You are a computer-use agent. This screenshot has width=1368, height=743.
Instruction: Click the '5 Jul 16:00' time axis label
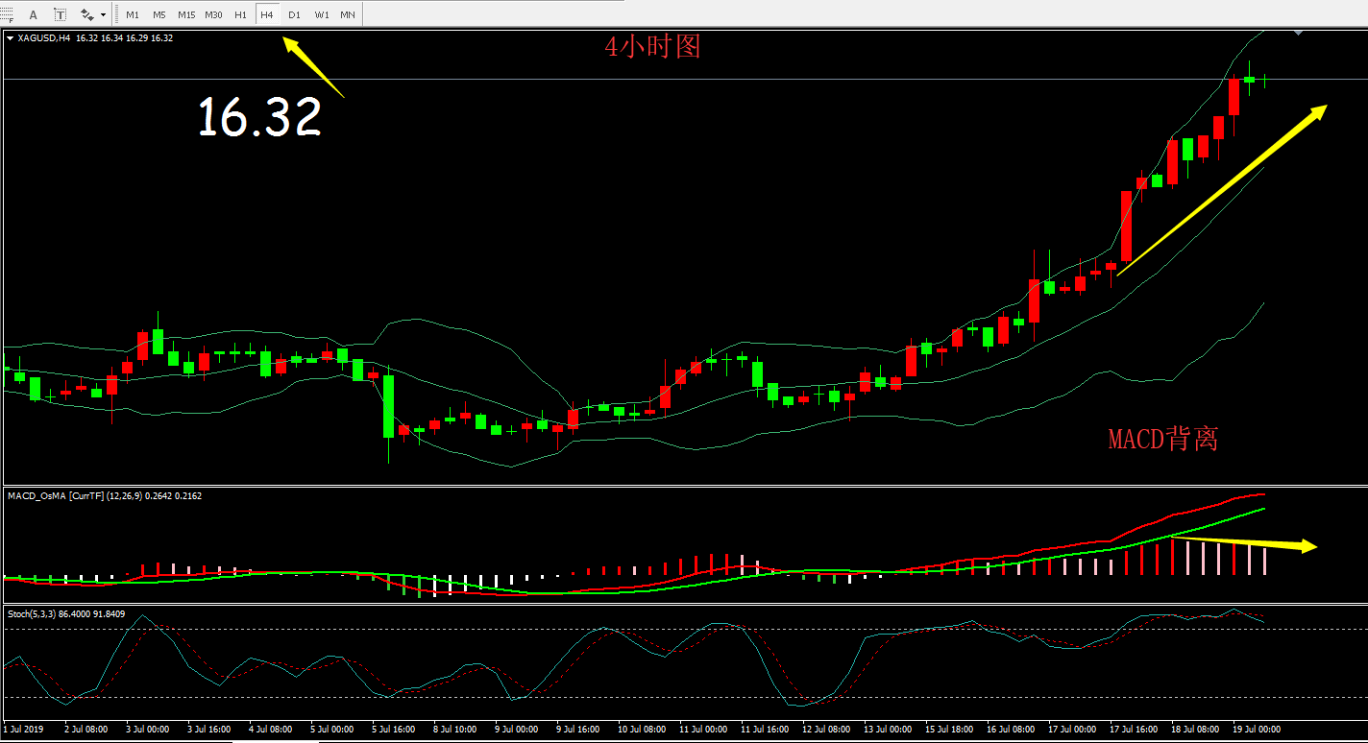point(394,730)
